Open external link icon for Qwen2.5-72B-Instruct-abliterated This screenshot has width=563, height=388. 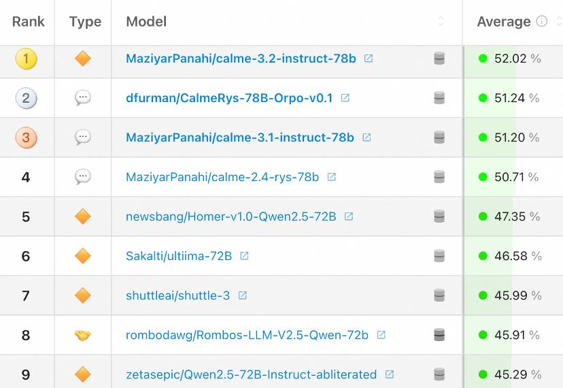click(390, 374)
